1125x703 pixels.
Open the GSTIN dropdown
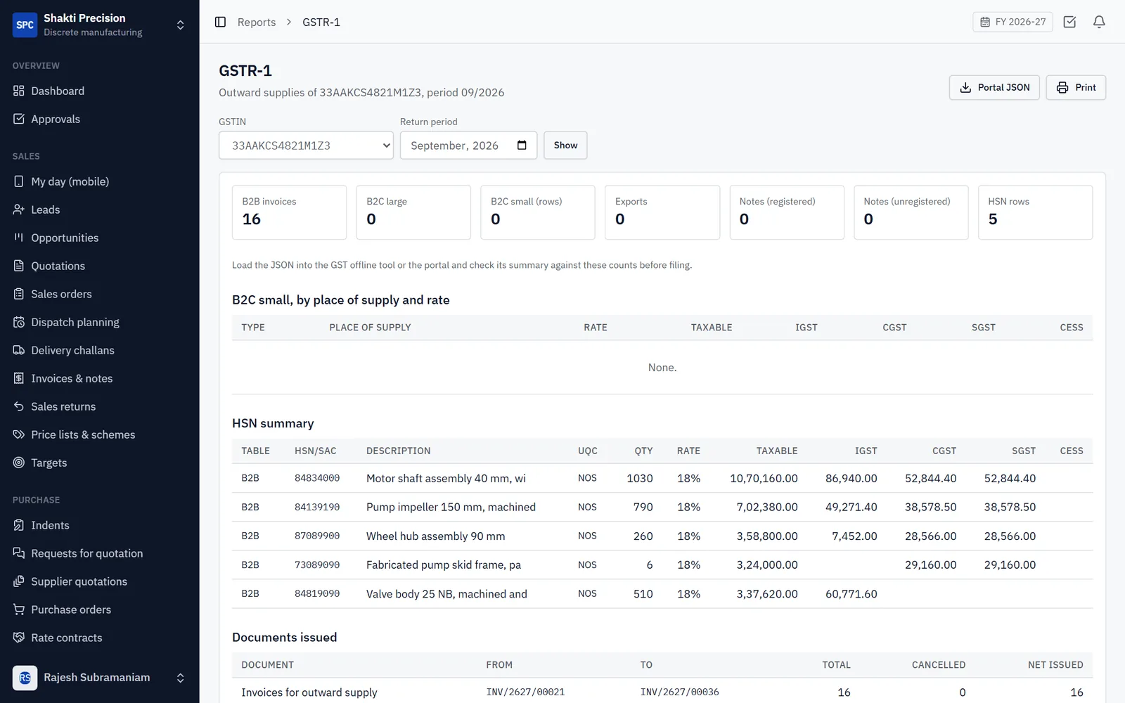pos(306,146)
